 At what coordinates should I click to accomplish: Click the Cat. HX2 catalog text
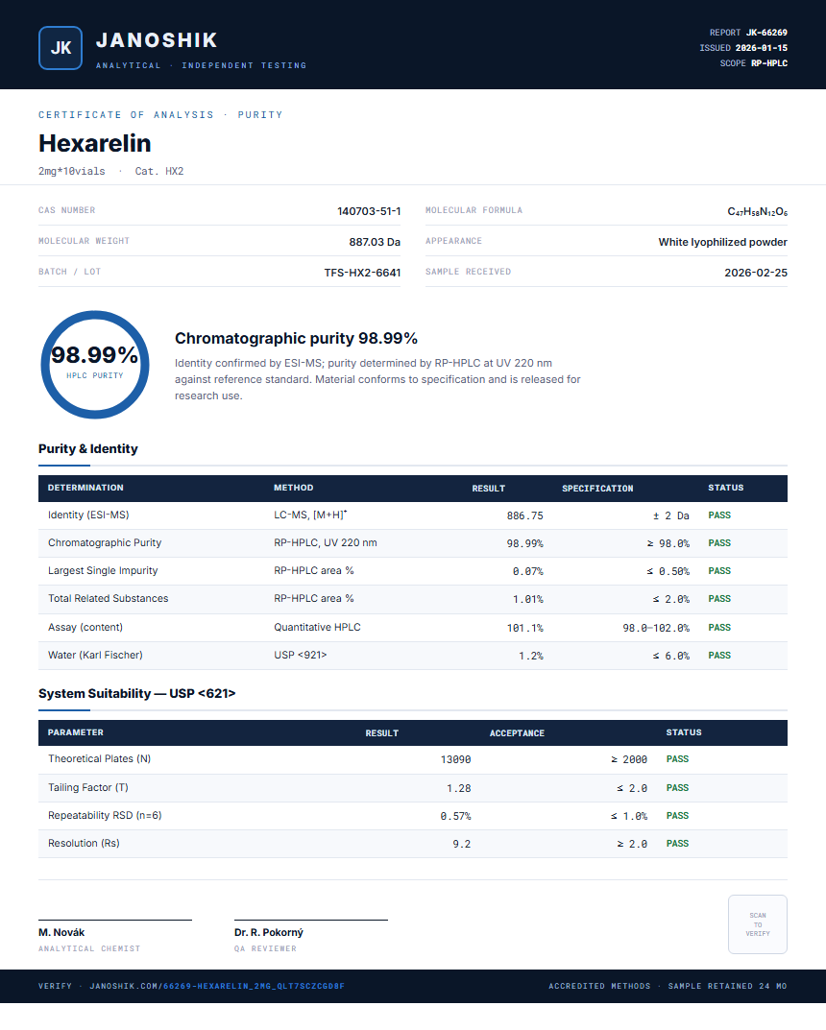[x=159, y=171]
